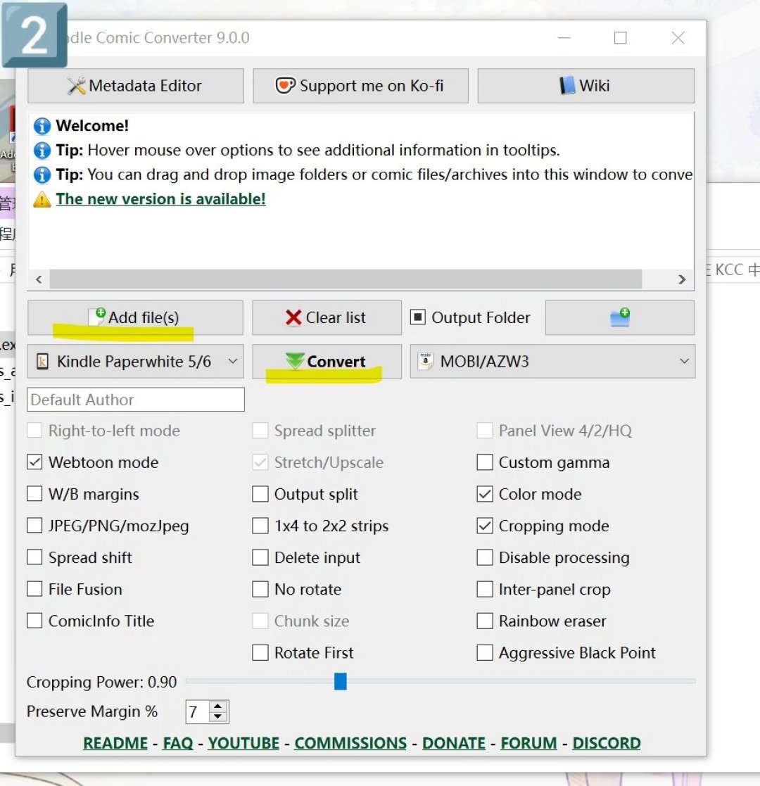Screen dimensions: 760x786
Task: Enable Disable processing checkbox
Action: pos(485,557)
